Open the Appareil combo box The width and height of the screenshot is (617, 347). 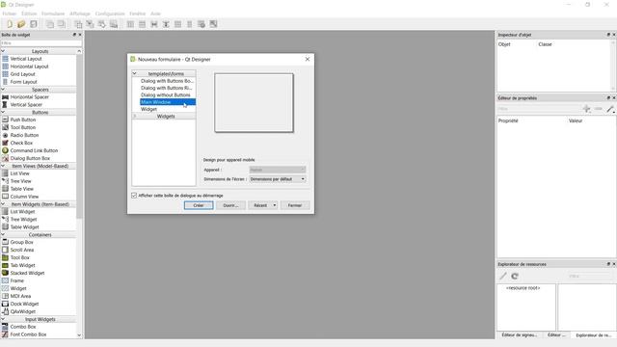tap(278, 170)
